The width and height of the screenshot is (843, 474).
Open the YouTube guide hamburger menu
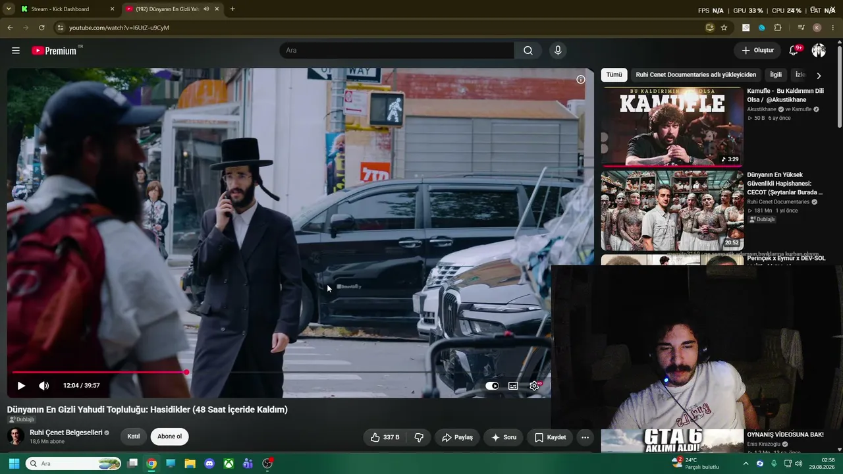coord(16,51)
